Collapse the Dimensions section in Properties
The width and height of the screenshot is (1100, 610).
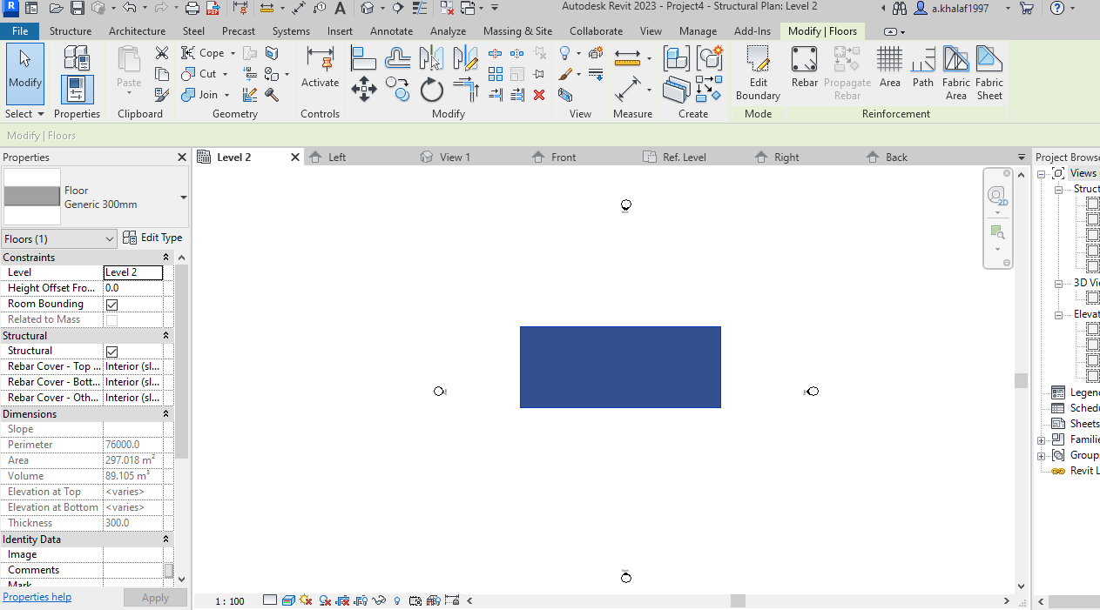[165, 413]
